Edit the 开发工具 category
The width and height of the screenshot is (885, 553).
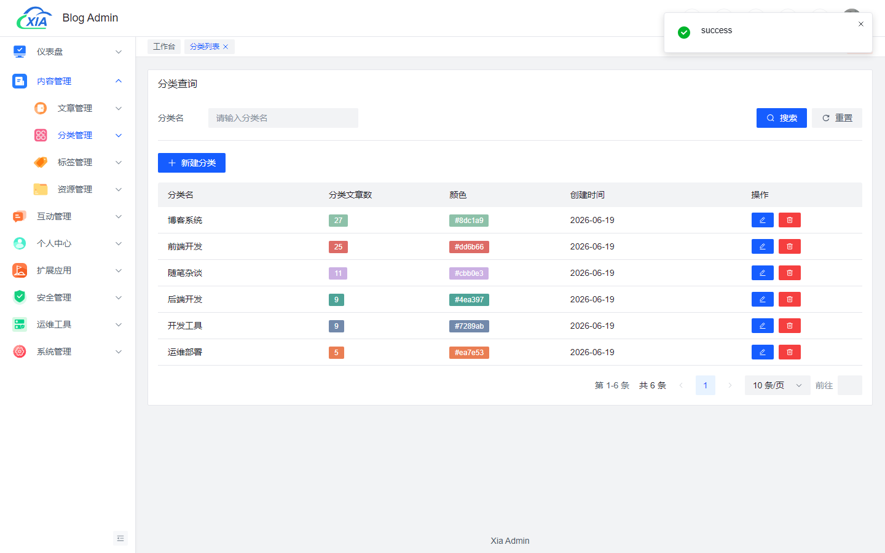[763, 326]
